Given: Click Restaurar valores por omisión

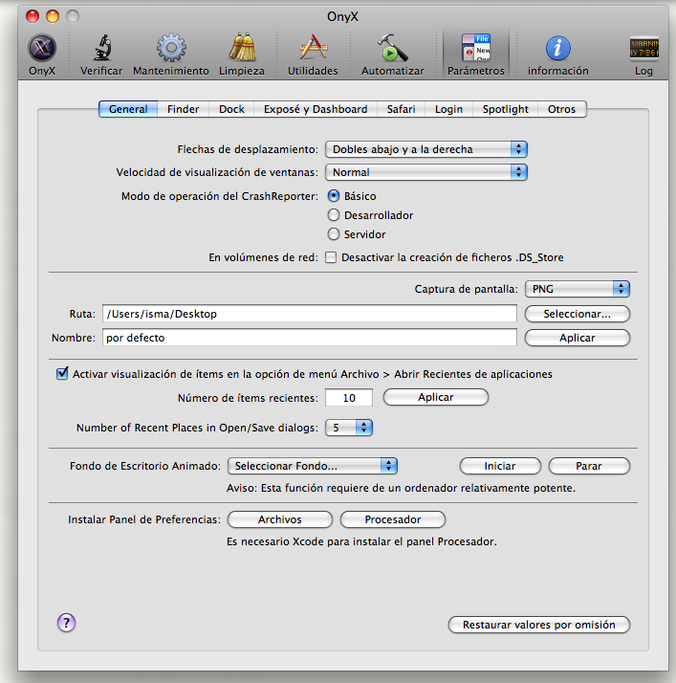Looking at the screenshot, I should click(x=539, y=625).
